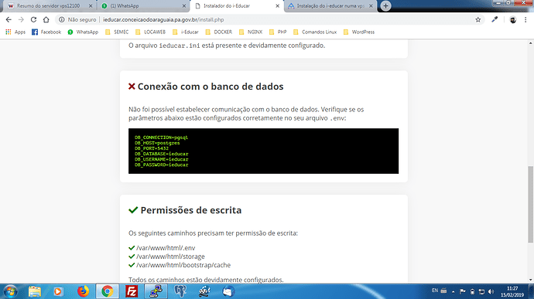Open the Windows Start menu

coord(11,291)
